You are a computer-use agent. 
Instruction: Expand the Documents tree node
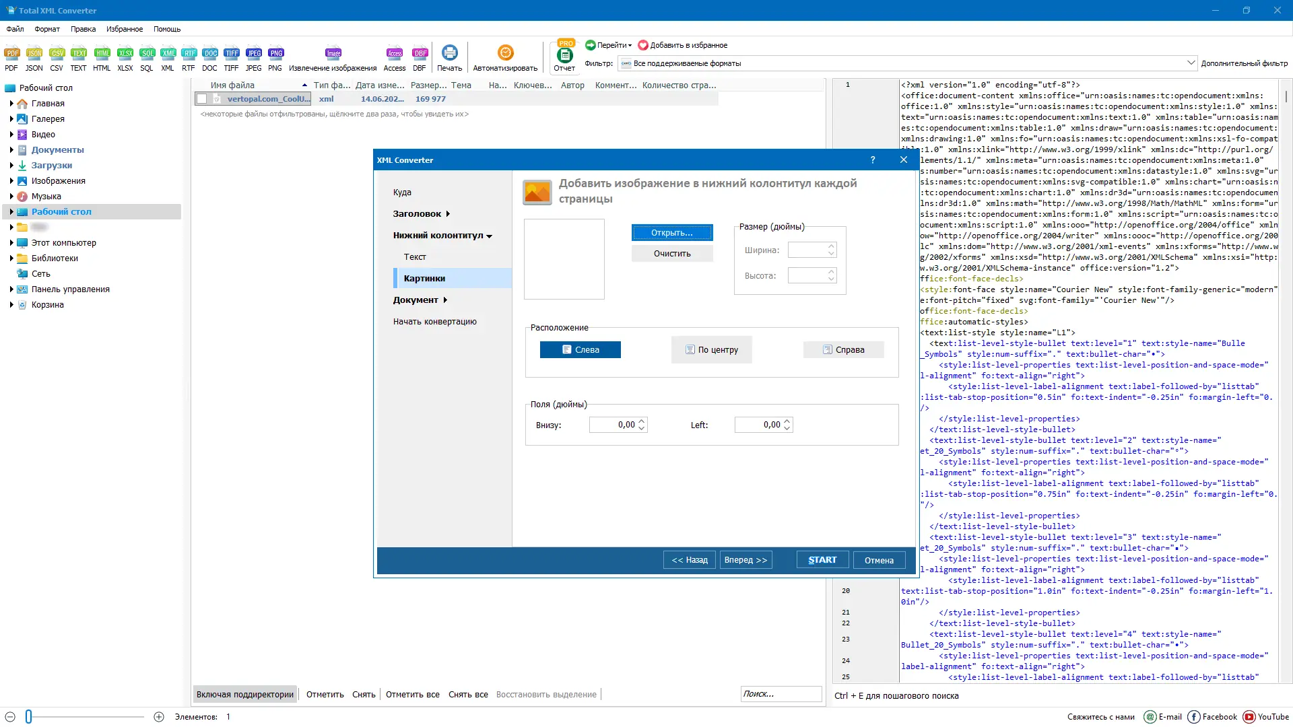[11, 150]
